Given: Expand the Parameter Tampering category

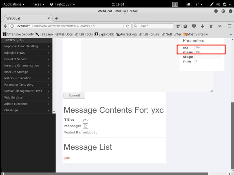Looking at the screenshot, I should tap(27, 85).
